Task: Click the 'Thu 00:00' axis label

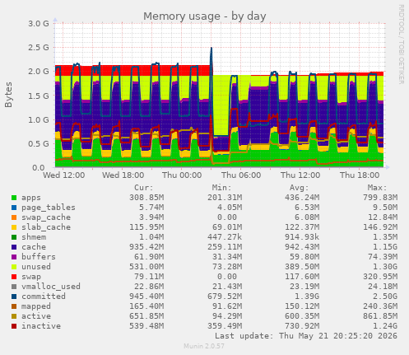Action: click(x=182, y=175)
